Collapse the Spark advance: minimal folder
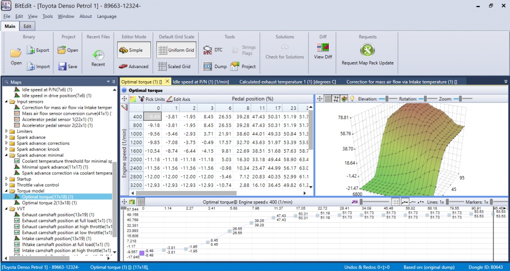This screenshot has height=271, width=510. click(7, 155)
